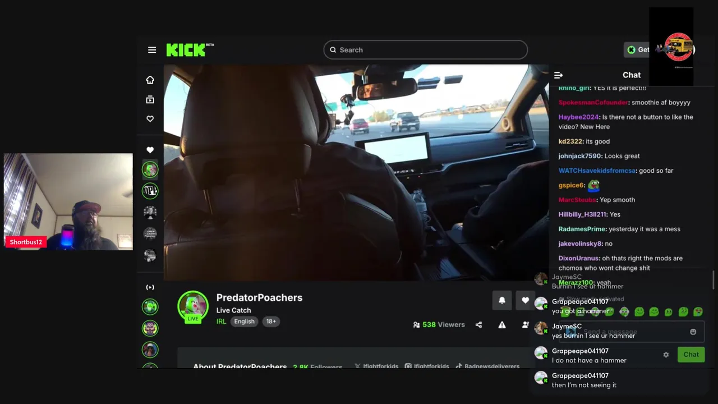Collapse the chat panel with the arrow icon
This screenshot has width=718, height=404.
[558, 75]
